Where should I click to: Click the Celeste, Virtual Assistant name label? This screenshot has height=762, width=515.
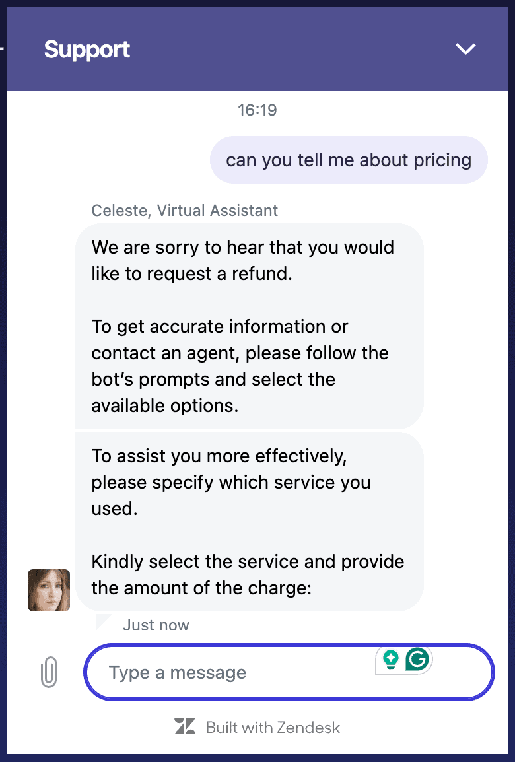tap(185, 211)
